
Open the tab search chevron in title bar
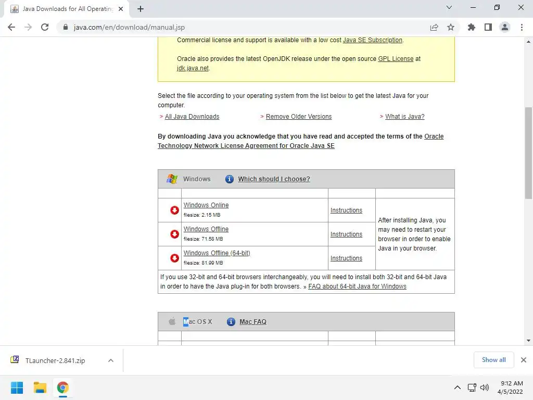click(449, 7)
